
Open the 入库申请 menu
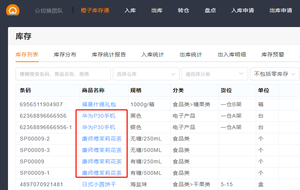point(242,11)
